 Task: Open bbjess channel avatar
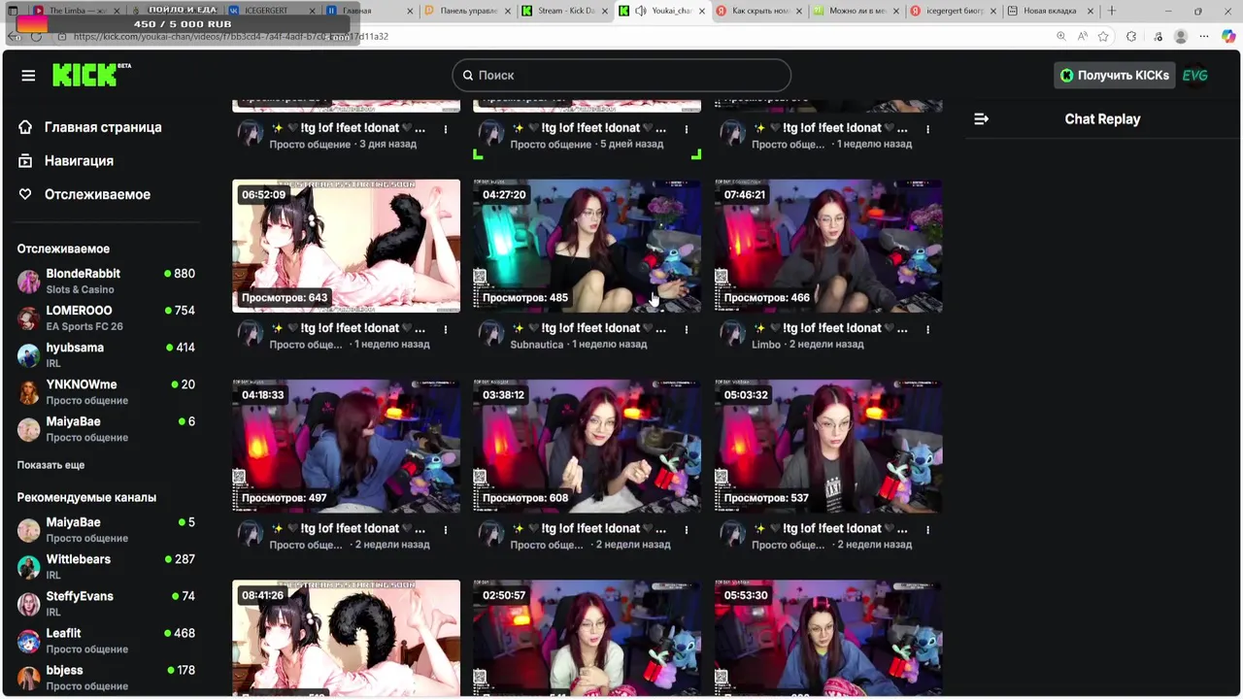(29, 678)
